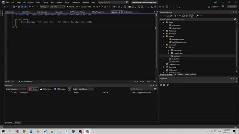Click the main Search (Ctrl+Q) box
This screenshot has height=134, width=239.
113,2
